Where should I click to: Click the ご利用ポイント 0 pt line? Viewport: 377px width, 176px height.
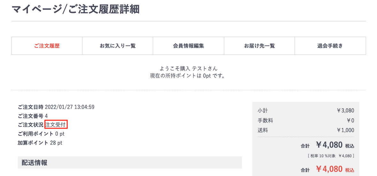tap(41, 134)
